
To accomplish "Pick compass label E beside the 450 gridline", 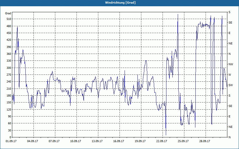I will pos(229,33).
